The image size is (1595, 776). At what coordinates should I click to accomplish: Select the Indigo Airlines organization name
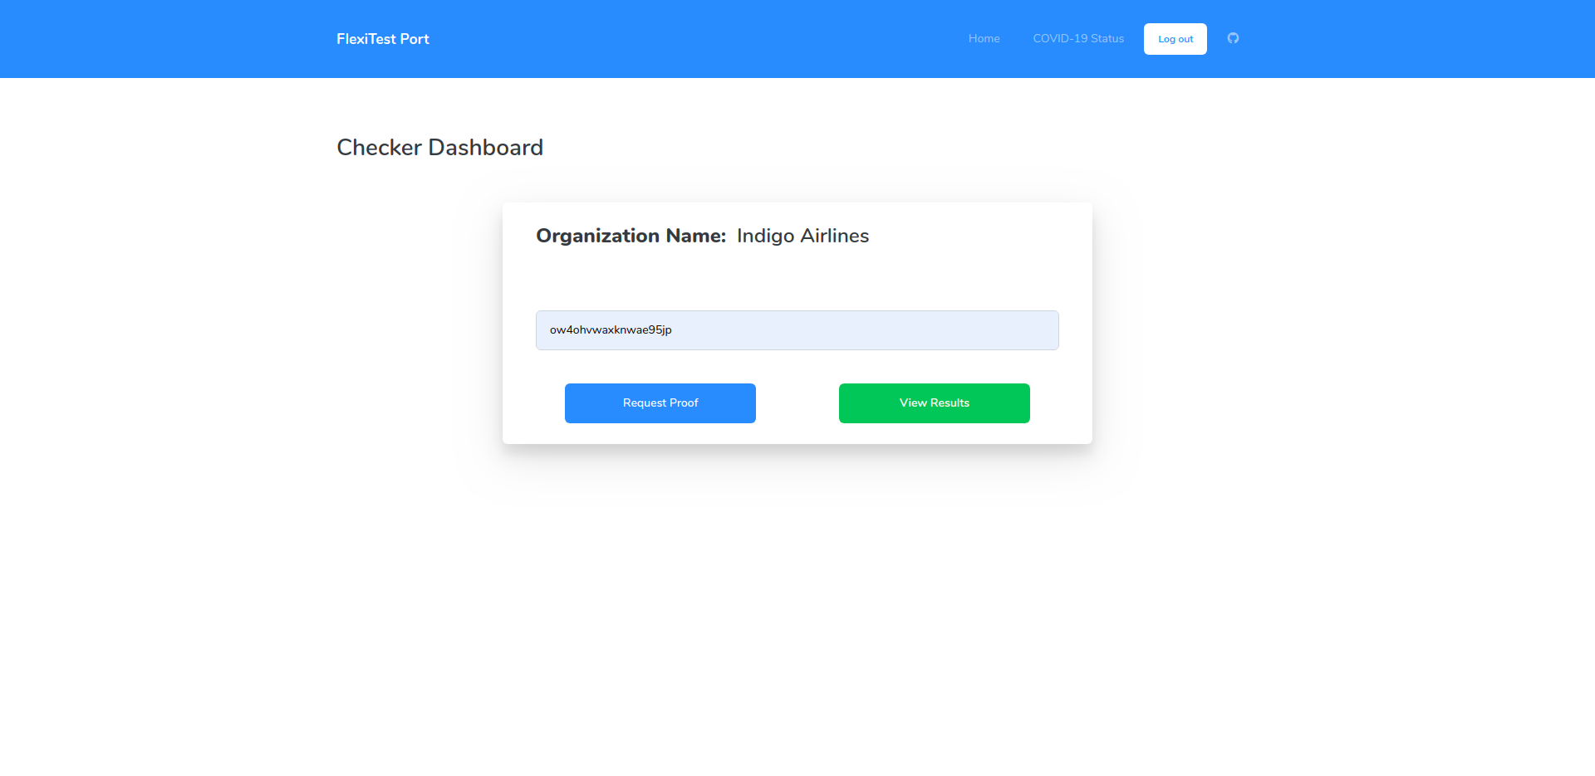[802, 236]
